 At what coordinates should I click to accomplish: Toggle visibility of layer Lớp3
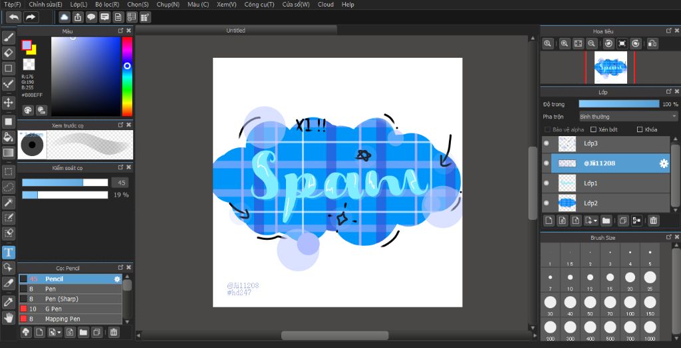click(547, 143)
